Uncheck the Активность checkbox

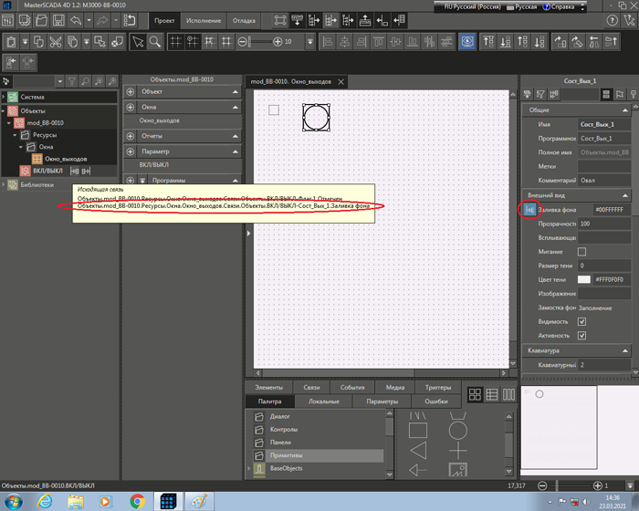(x=582, y=336)
